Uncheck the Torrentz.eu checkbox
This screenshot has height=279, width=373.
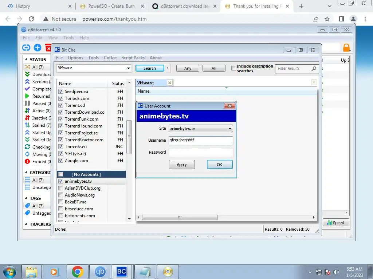[x=61, y=147]
